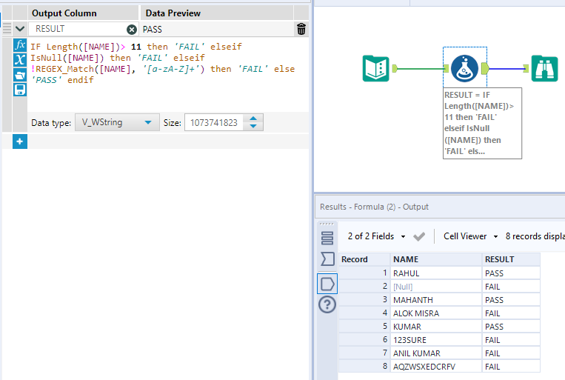This screenshot has width=565, height=380.
Task: Delete the RESULT expression with trash icon
Action: point(301,29)
